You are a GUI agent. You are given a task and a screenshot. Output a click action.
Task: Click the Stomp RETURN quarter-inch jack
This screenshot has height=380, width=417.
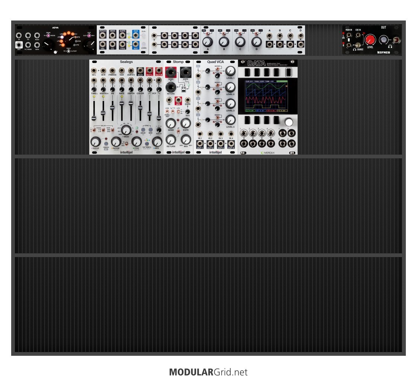[x=170, y=87]
